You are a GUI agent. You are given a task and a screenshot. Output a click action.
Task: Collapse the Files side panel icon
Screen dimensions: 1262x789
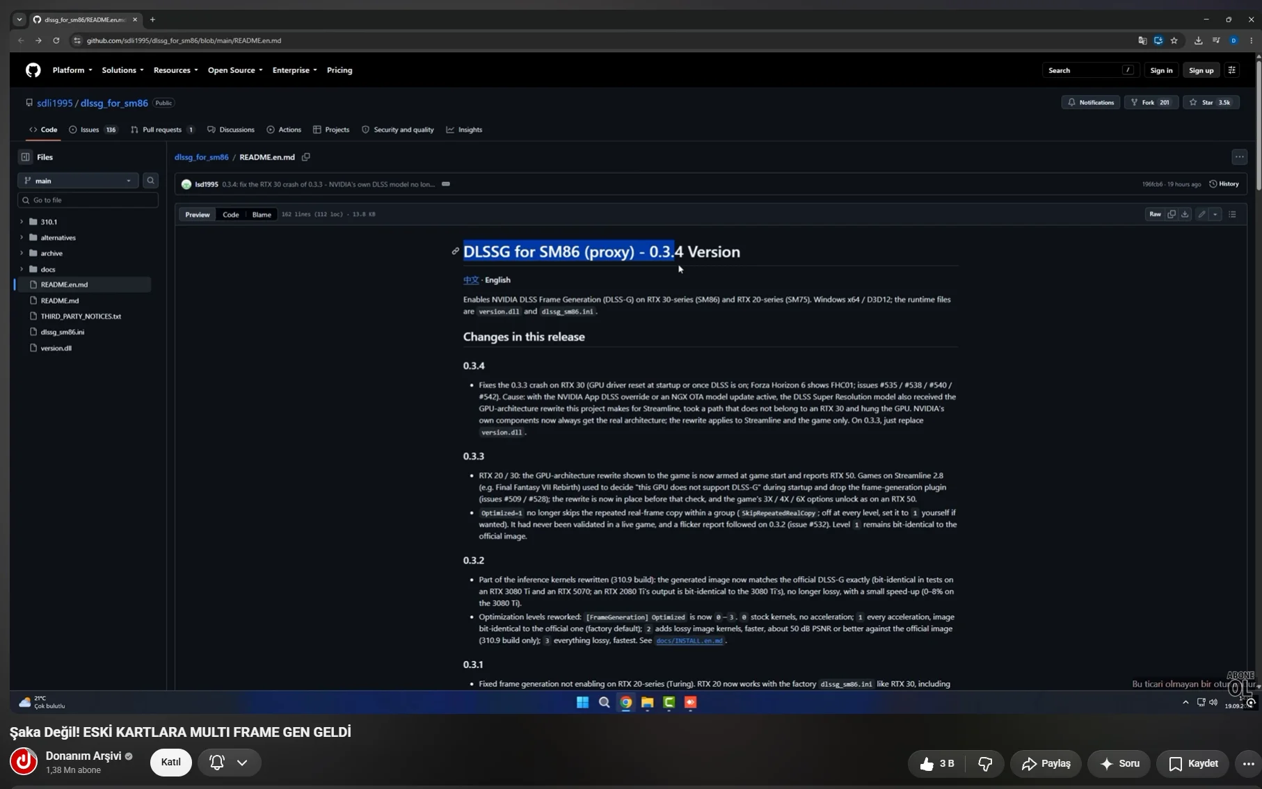[x=26, y=157]
